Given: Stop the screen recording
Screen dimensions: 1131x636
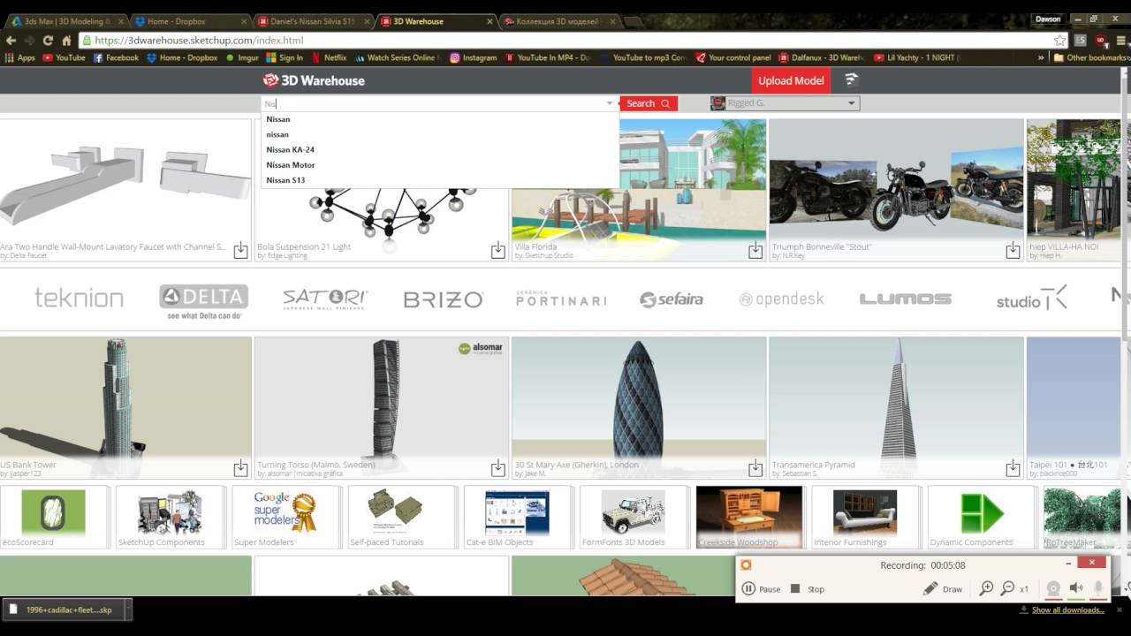Looking at the screenshot, I should pyautogui.click(x=807, y=589).
